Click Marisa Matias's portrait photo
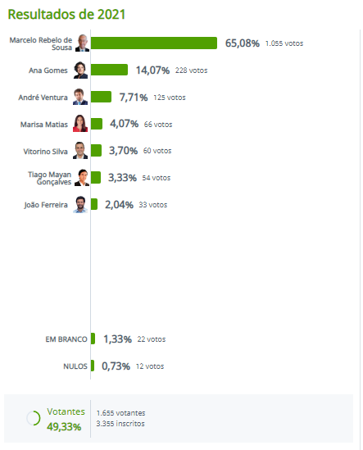Image resolution: width=363 pixels, height=450 pixels. pos(80,124)
